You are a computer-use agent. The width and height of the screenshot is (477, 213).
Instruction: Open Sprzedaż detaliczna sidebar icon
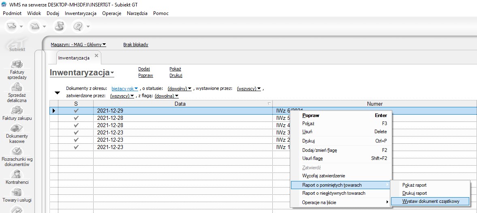pos(17,92)
